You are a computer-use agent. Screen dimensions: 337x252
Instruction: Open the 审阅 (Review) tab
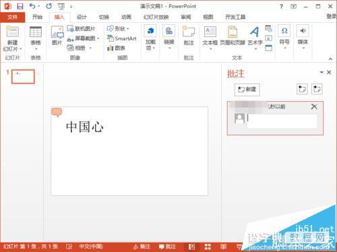(x=186, y=17)
